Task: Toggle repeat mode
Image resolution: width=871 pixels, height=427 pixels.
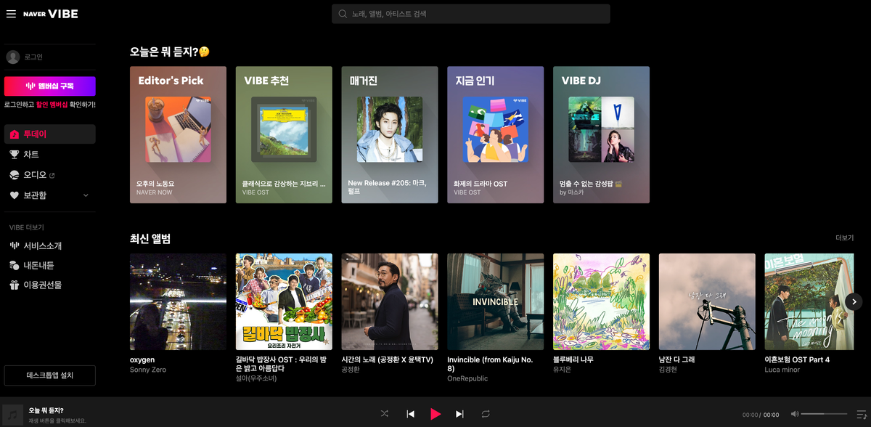Action: [x=486, y=414]
